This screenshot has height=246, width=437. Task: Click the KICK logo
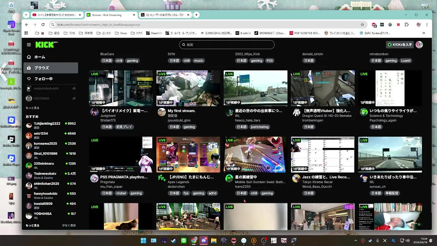46,45
